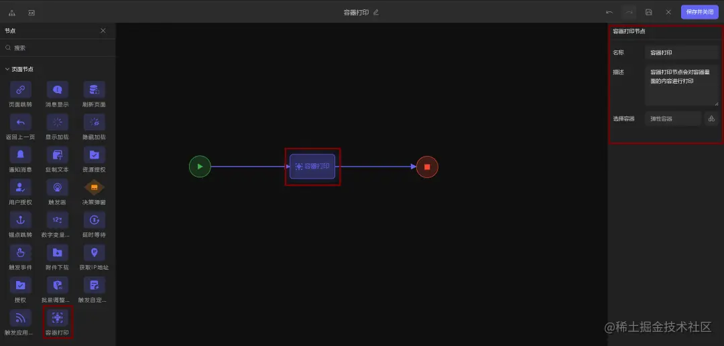Click the red end node on canvas
Image resolution: width=724 pixels, height=346 pixels.
[427, 167]
